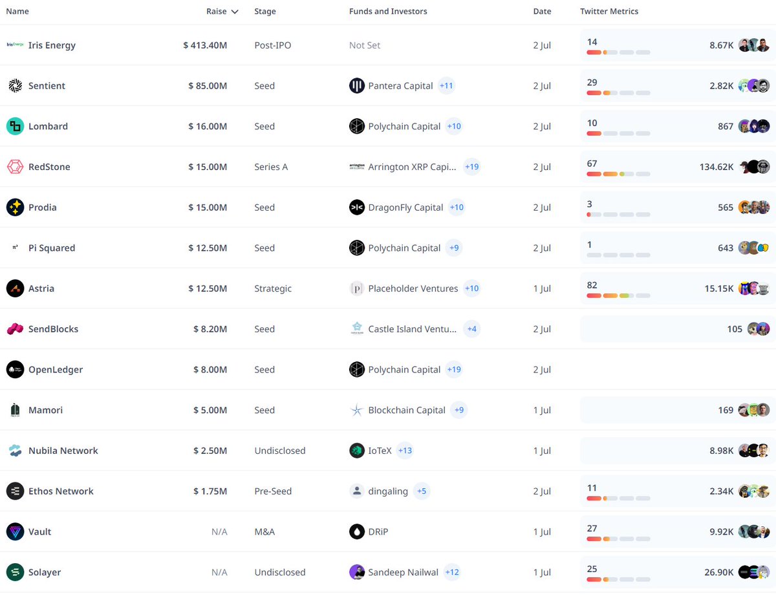The height and width of the screenshot is (598, 776).
Task: Click the Polychain Capital logo in Lombard row
Action: point(357,126)
